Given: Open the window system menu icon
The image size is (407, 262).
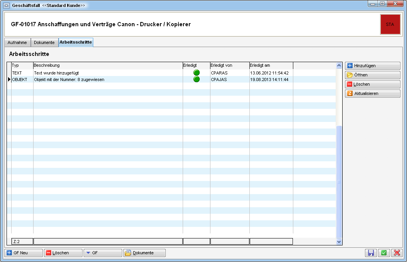Looking at the screenshot, I should 7,5.
